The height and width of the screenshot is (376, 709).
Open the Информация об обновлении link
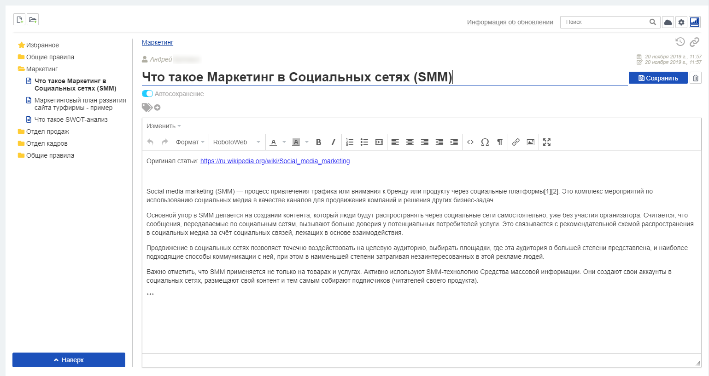[x=510, y=22]
